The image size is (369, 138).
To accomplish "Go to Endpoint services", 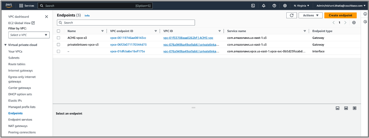I will [20, 119].
